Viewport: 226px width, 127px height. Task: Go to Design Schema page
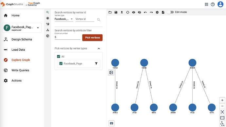22,39
